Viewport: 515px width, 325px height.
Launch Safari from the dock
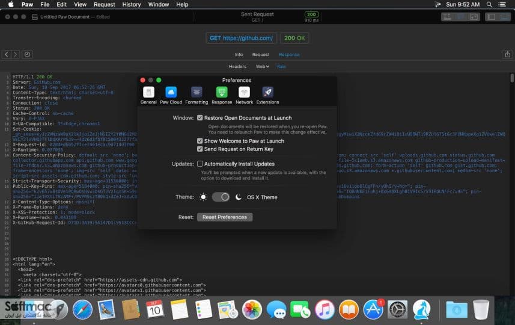point(82,309)
